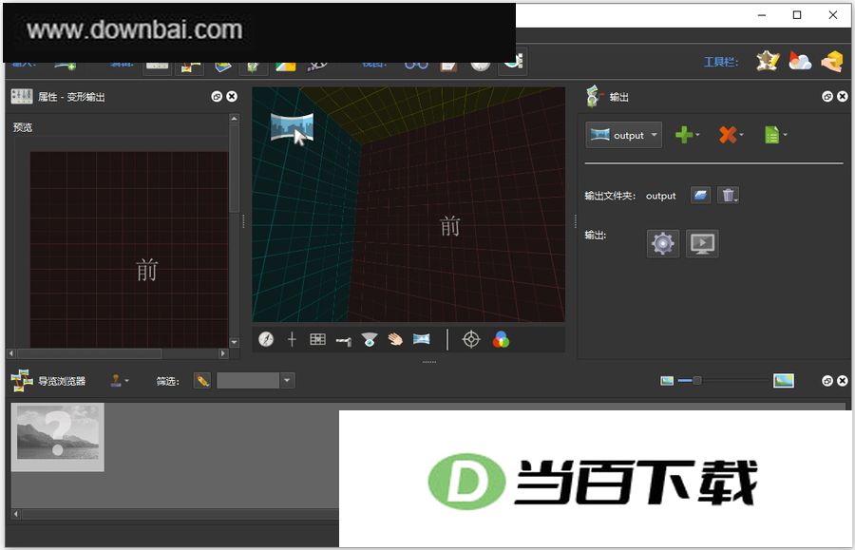Click the panorama projection icon below viewer
855x550 pixels.
[x=422, y=339]
